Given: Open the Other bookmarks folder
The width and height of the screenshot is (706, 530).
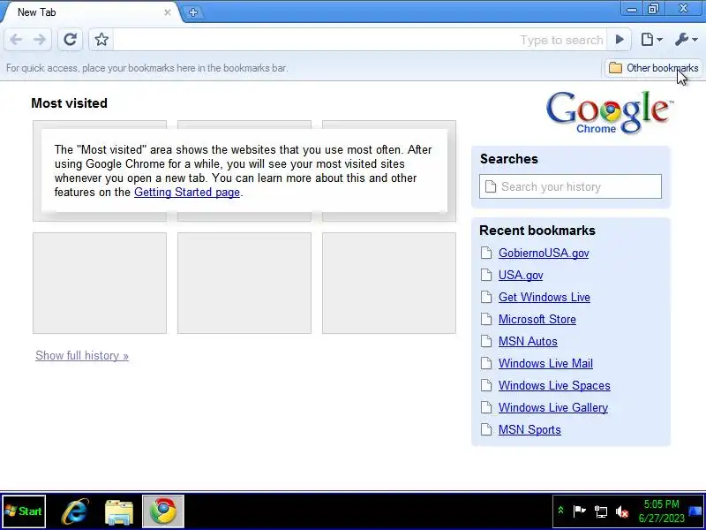Looking at the screenshot, I should 653,68.
